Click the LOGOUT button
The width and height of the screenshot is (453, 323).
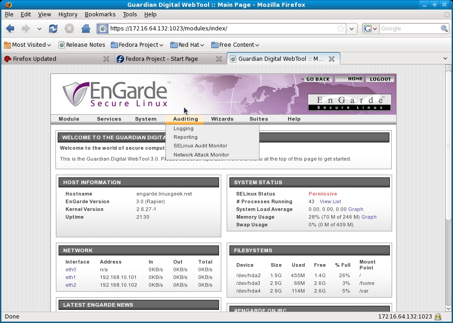[x=380, y=79]
